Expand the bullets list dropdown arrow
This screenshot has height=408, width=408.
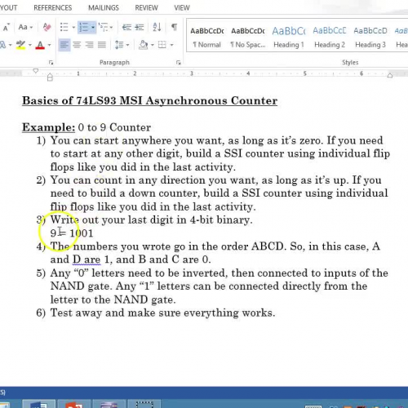[x=73, y=28]
